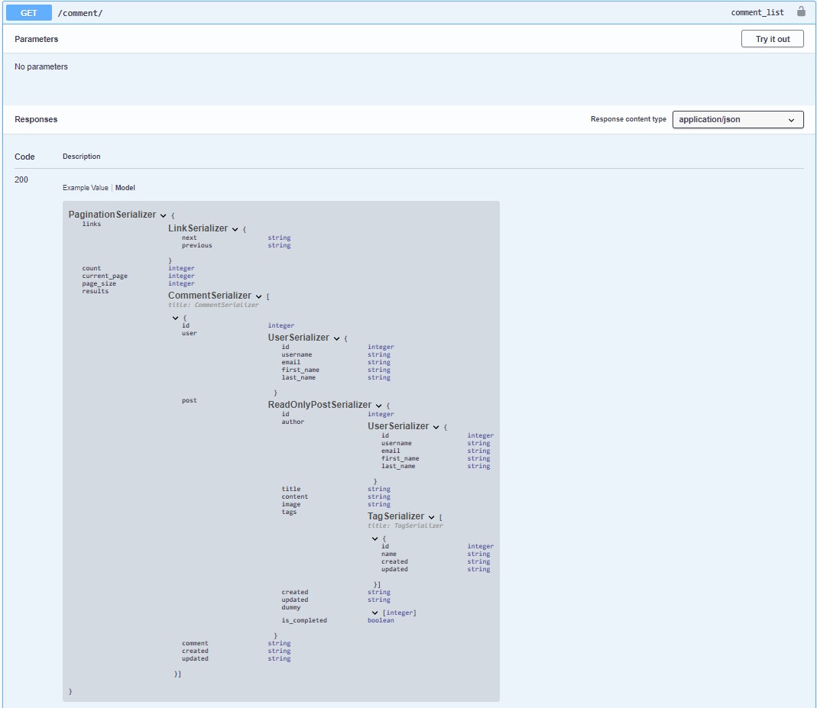Click the comment_list operation label
This screenshot has width=817, height=708.
757,12
